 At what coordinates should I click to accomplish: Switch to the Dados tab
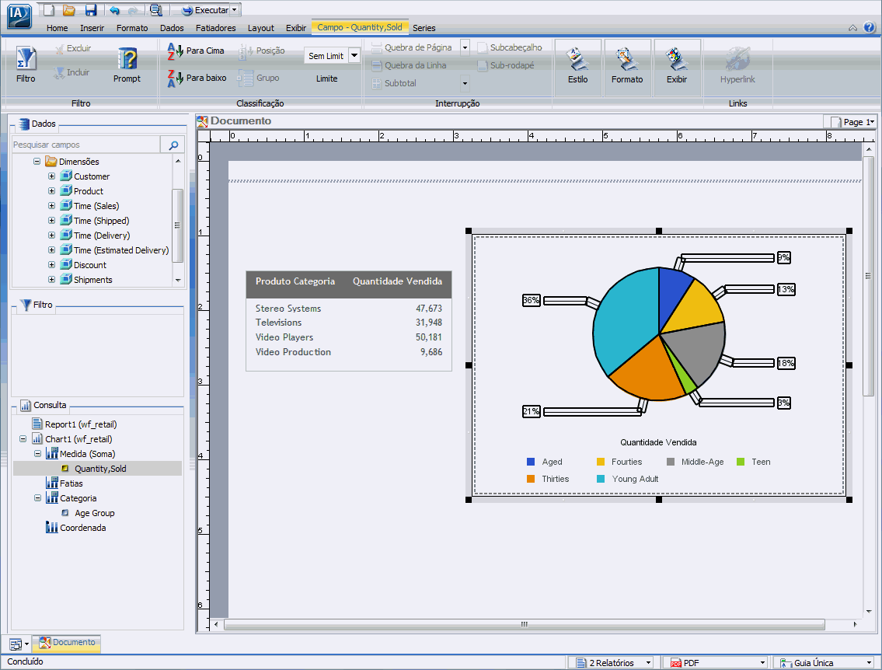point(172,28)
